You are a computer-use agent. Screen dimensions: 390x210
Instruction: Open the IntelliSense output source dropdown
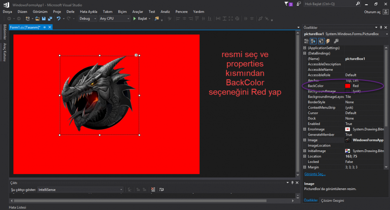click(80, 190)
